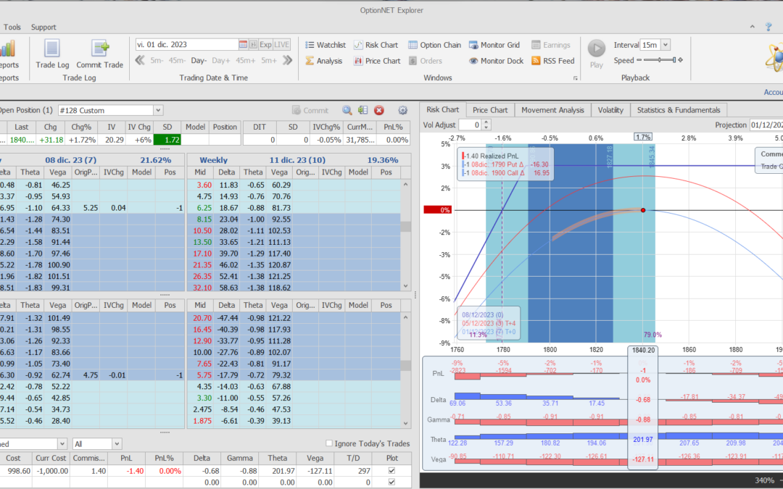Open the RSS Feed window
The width and height of the screenshot is (783, 489).
click(x=552, y=61)
